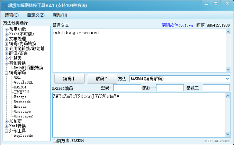Select the Escape method
This screenshot has width=234, height=145.
click(x=20, y=97)
